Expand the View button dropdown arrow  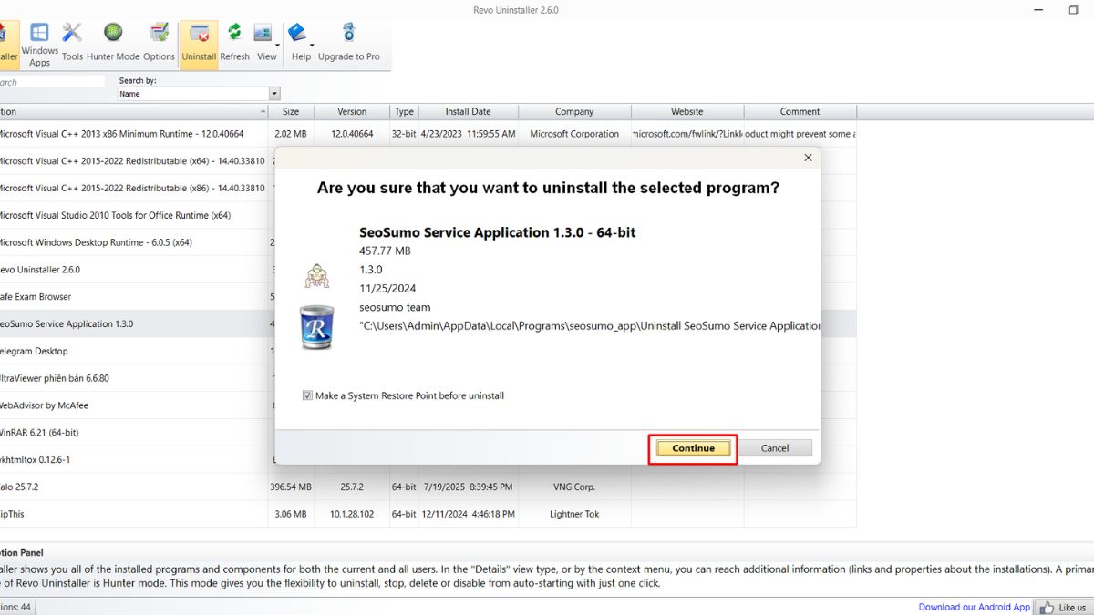(x=277, y=44)
